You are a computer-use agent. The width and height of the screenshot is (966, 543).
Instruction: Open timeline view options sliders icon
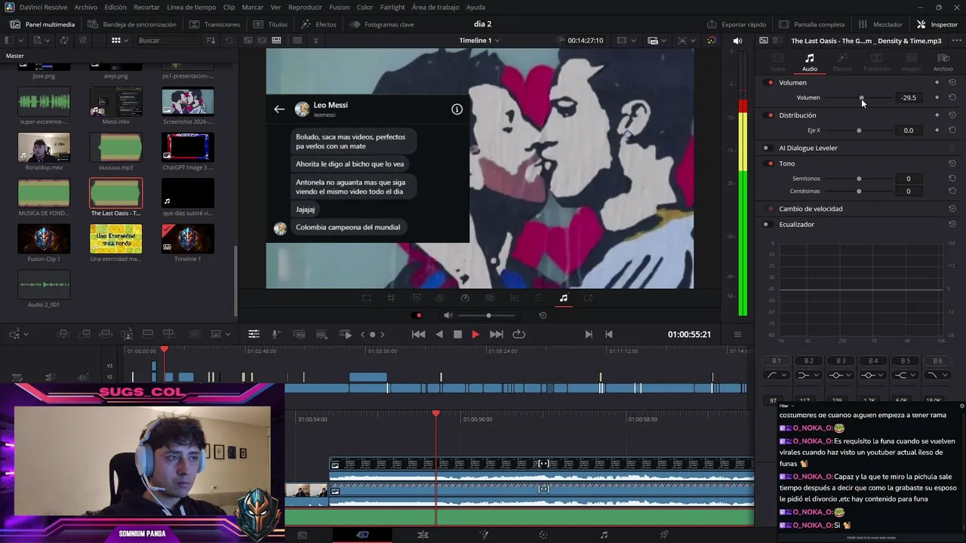(254, 334)
